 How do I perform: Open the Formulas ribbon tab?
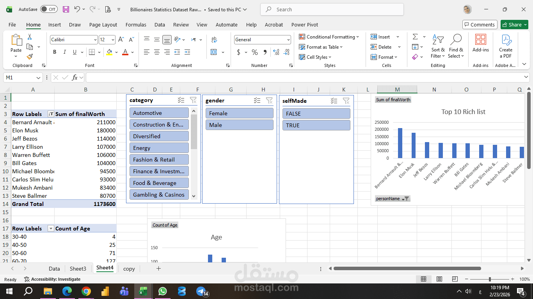click(136, 25)
